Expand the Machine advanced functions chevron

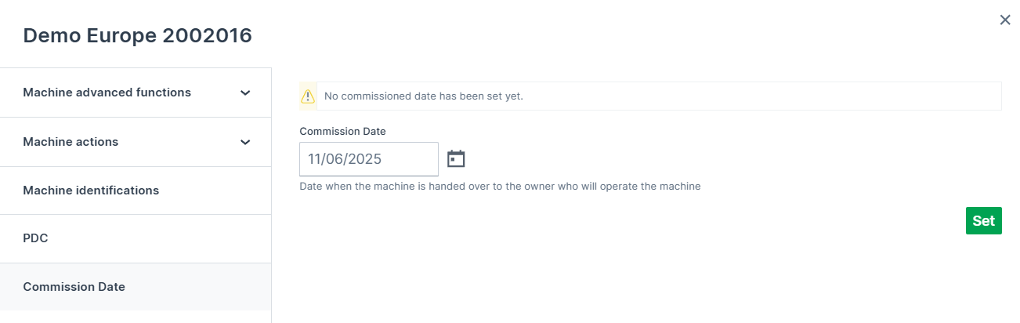point(245,93)
